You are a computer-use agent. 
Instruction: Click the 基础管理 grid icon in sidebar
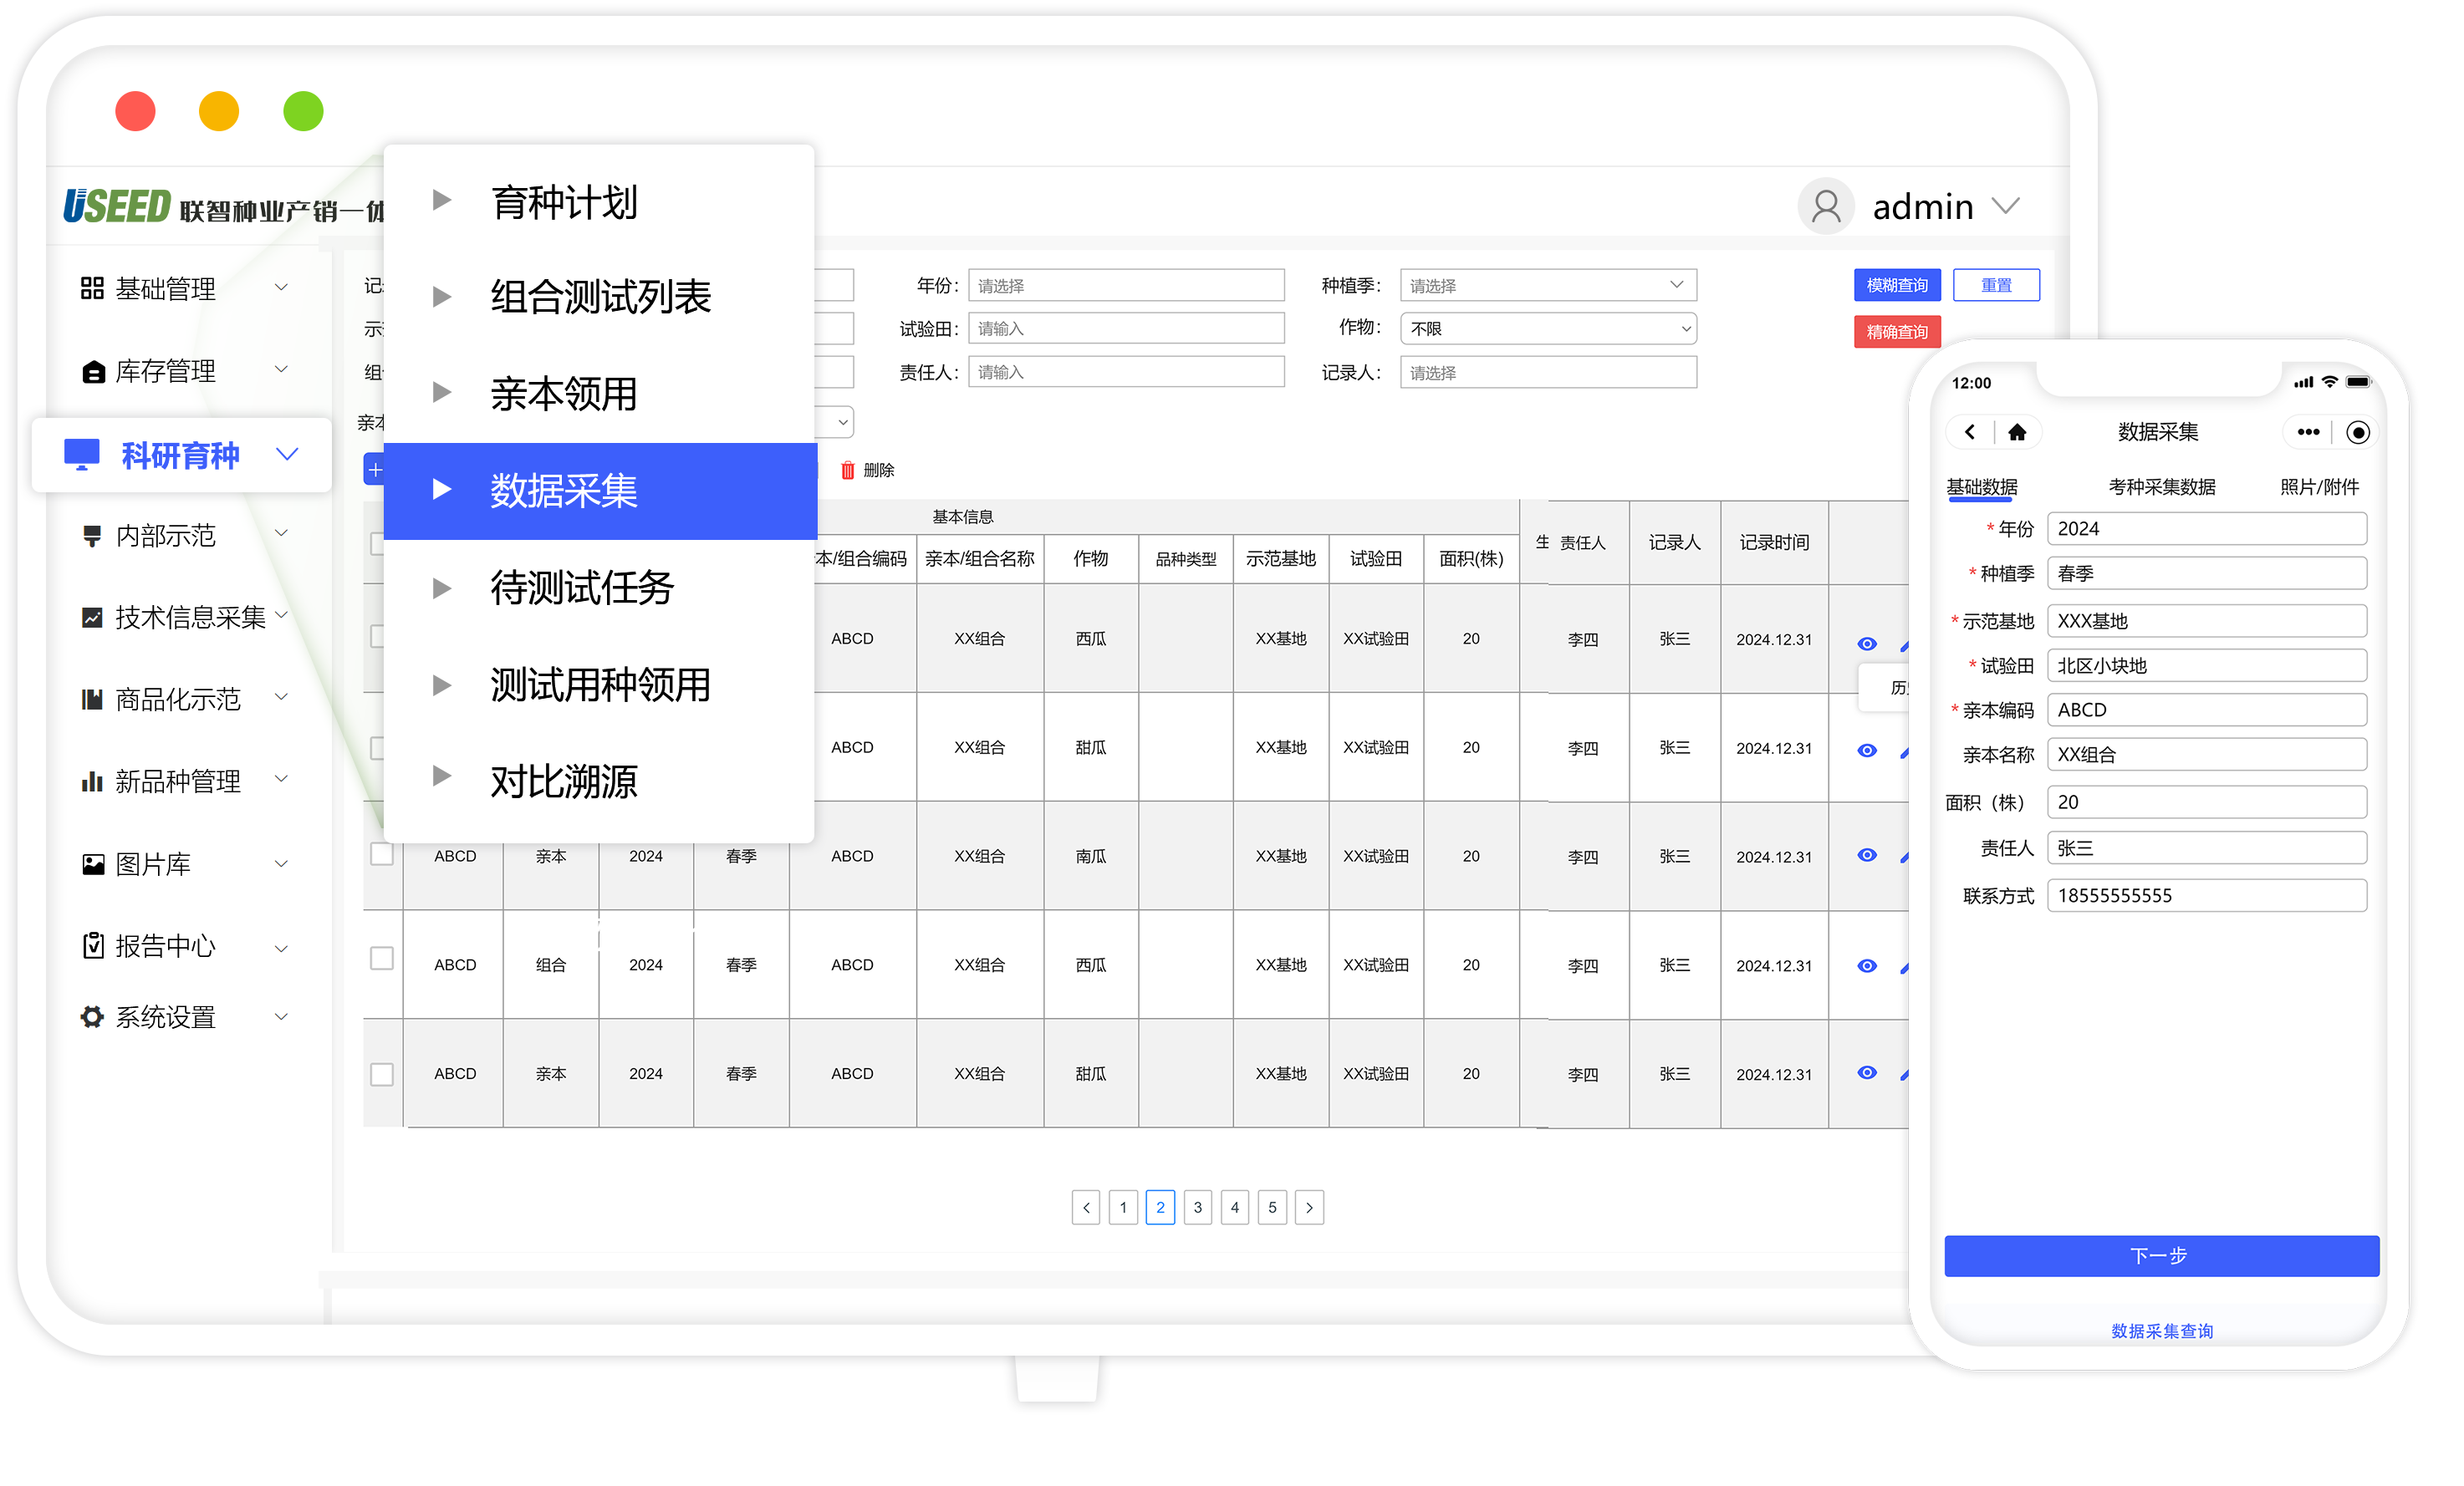tap(91, 288)
